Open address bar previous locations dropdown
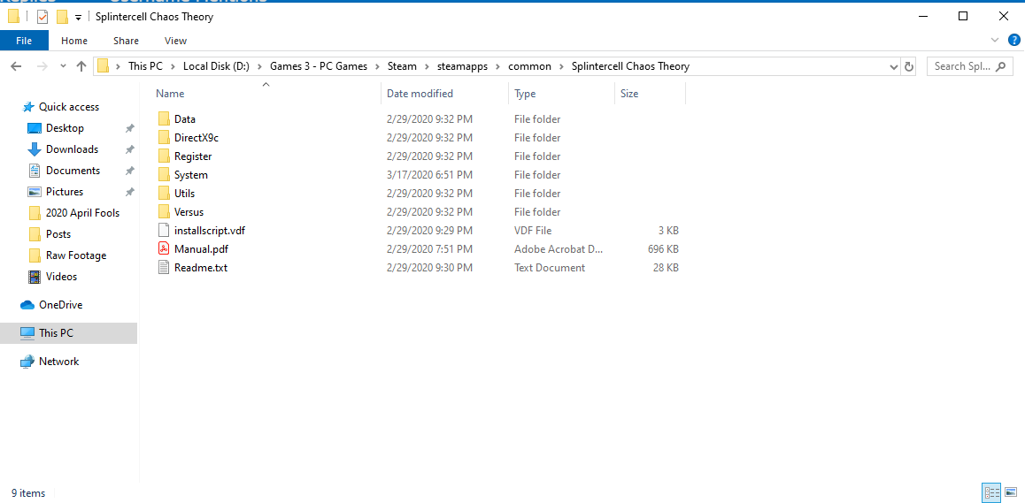The height and width of the screenshot is (503, 1025). click(894, 66)
